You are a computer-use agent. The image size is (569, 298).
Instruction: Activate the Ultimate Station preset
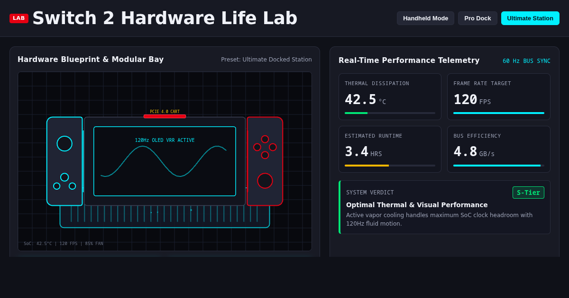tap(530, 18)
